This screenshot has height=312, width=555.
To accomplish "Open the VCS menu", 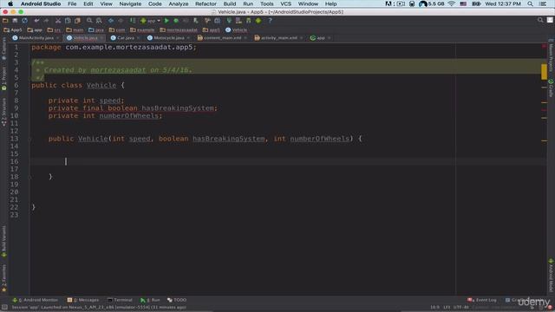I will pos(285,3).
